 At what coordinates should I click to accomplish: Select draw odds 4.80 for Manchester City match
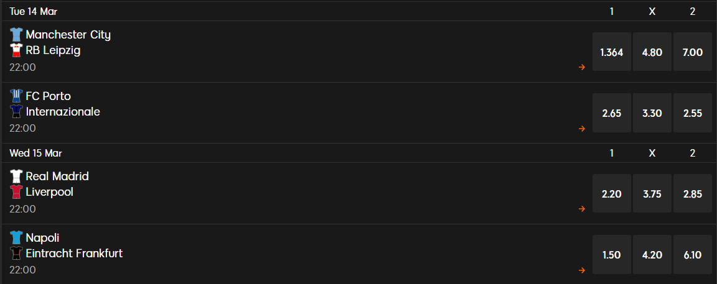click(x=652, y=52)
